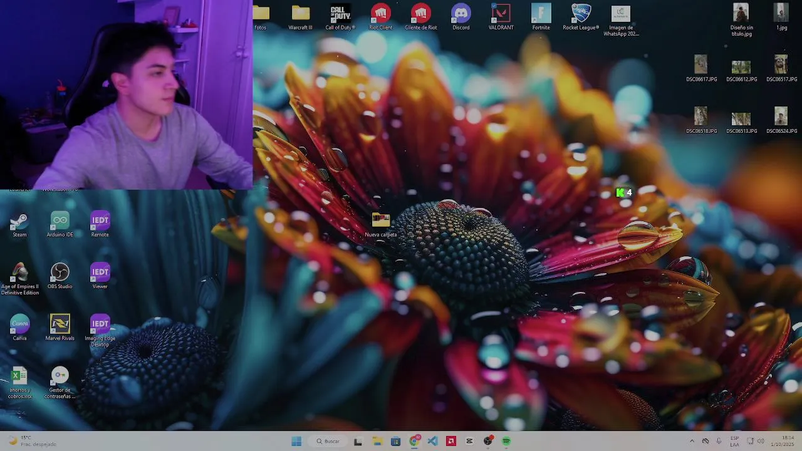This screenshot has width=802, height=451.
Task: Open network settings from the tray
Action: tap(750, 441)
